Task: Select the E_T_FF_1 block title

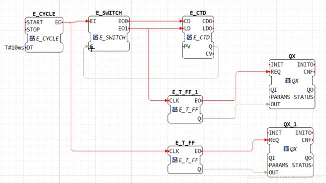Action: point(185,92)
